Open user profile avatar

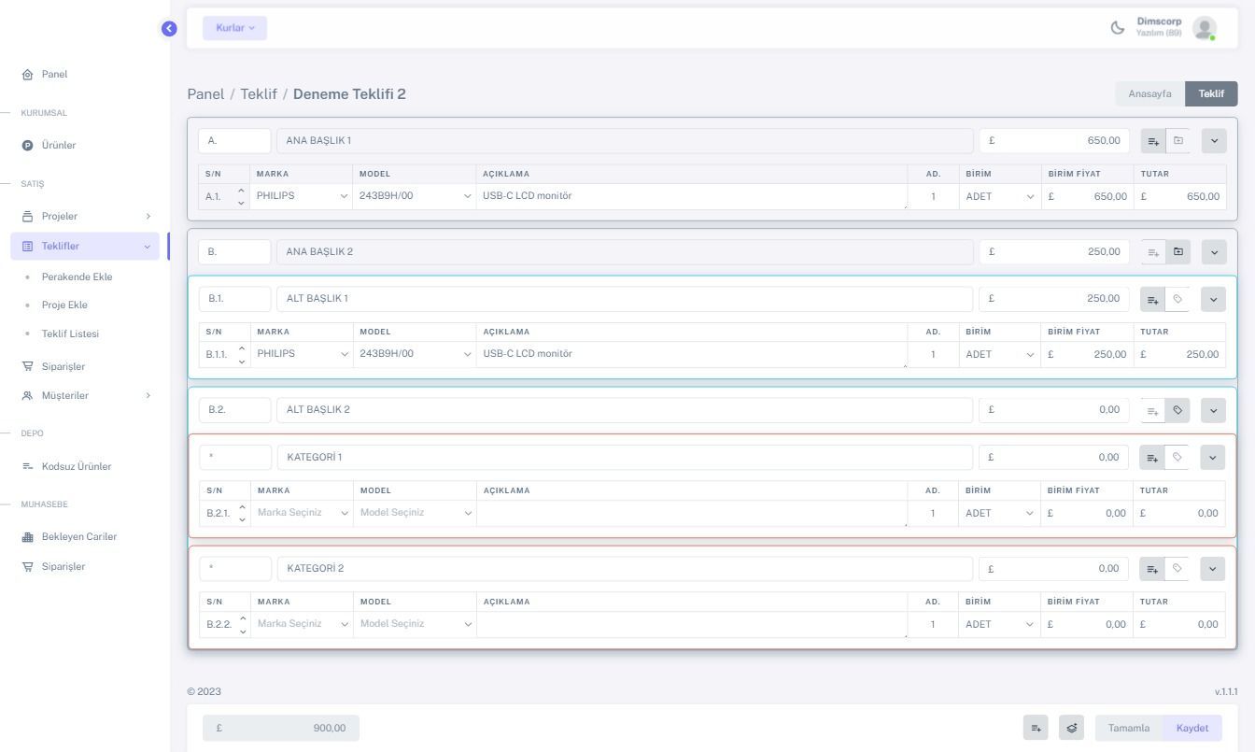[x=1204, y=28]
